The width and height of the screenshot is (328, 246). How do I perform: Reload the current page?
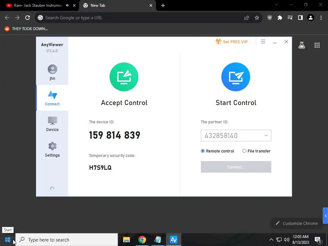28,18
